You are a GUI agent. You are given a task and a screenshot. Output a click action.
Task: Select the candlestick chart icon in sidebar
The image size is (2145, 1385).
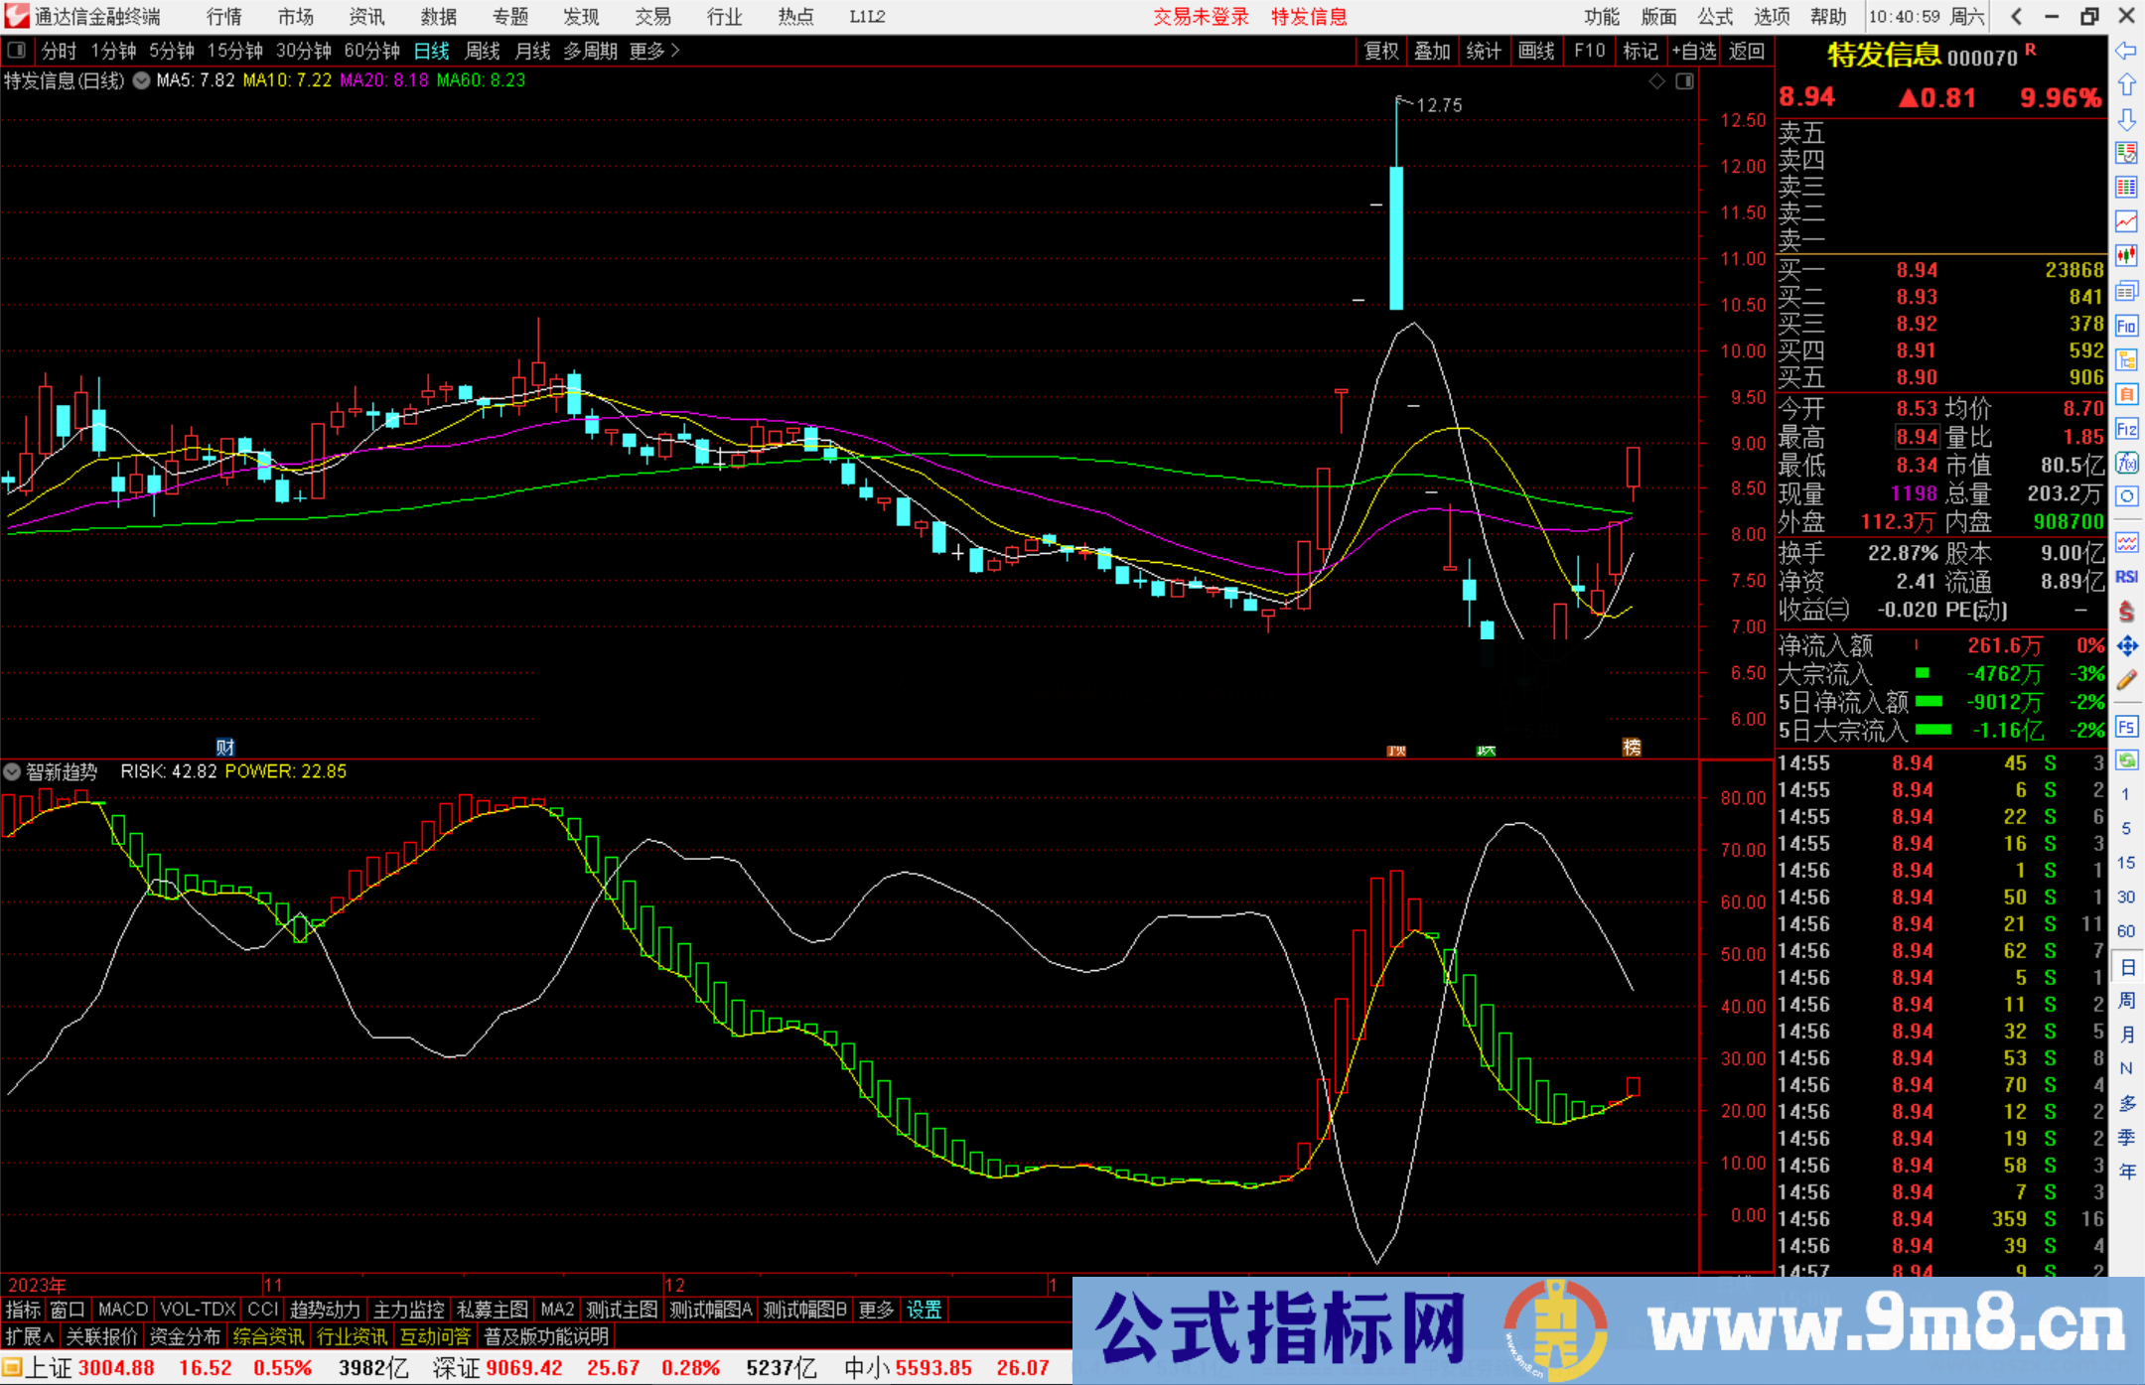coord(2126,252)
